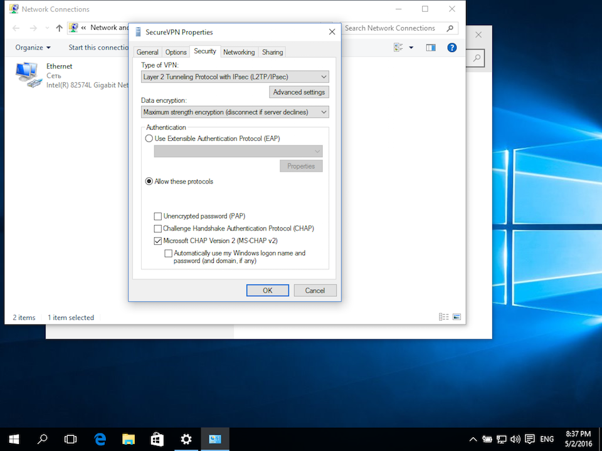Image resolution: width=602 pixels, height=451 pixels.
Task: Open the help question mark icon
Action: 451,48
